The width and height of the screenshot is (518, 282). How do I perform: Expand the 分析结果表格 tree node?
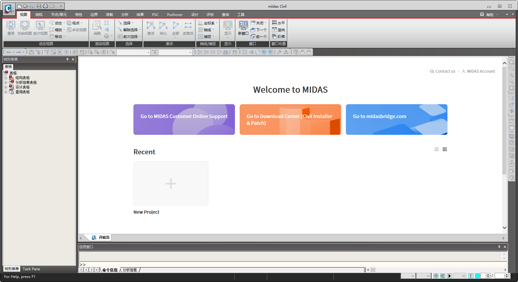(6, 83)
